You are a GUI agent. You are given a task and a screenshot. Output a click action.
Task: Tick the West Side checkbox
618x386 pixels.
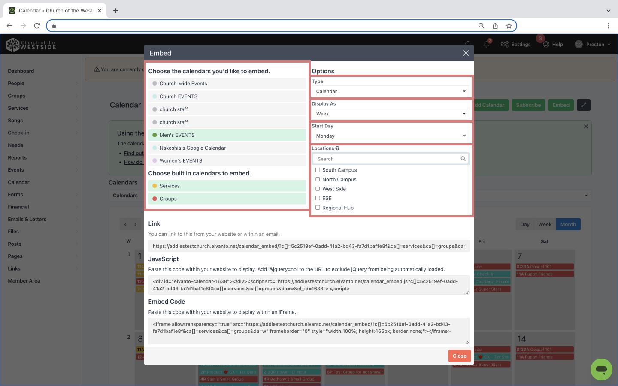318,189
